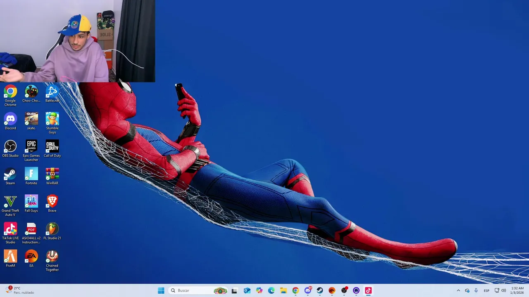The image size is (529, 297).
Task: Open Discord from the desktop shortcut
Action: [x=10, y=121]
